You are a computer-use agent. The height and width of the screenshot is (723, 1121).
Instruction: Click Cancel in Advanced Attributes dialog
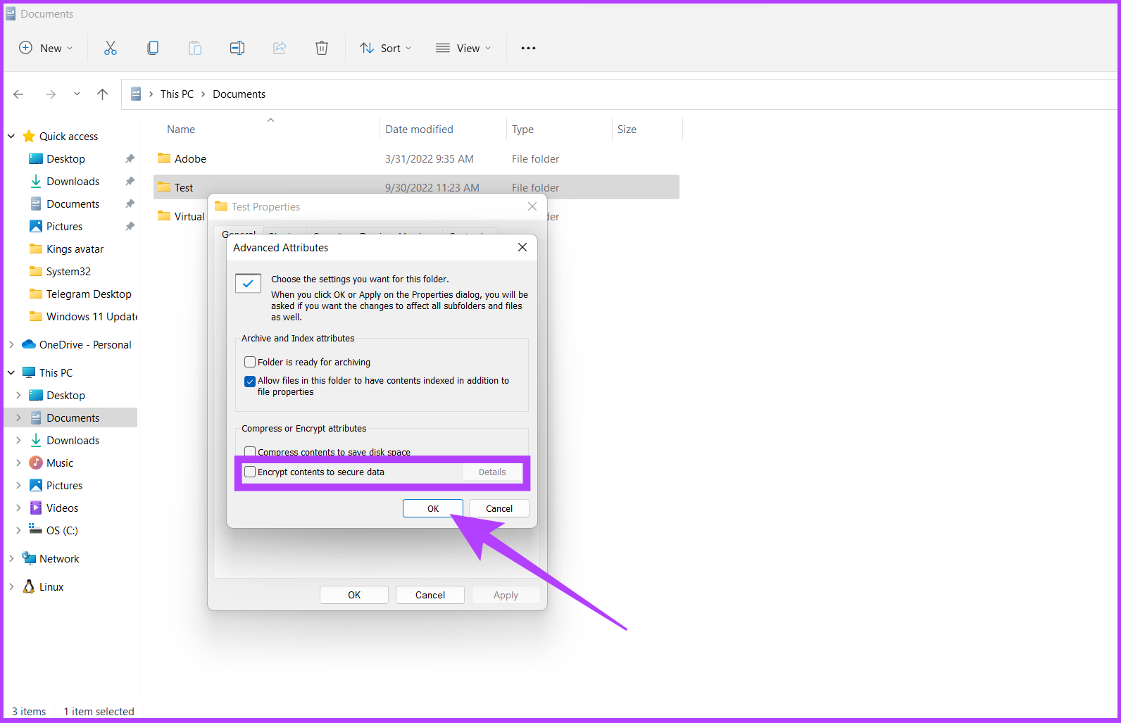(x=499, y=508)
